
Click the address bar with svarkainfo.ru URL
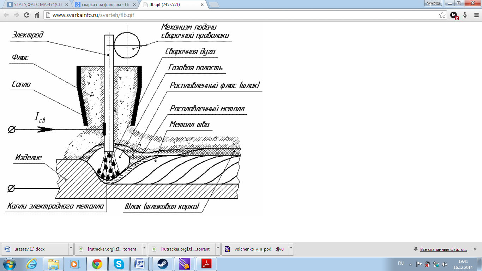coord(245,15)
